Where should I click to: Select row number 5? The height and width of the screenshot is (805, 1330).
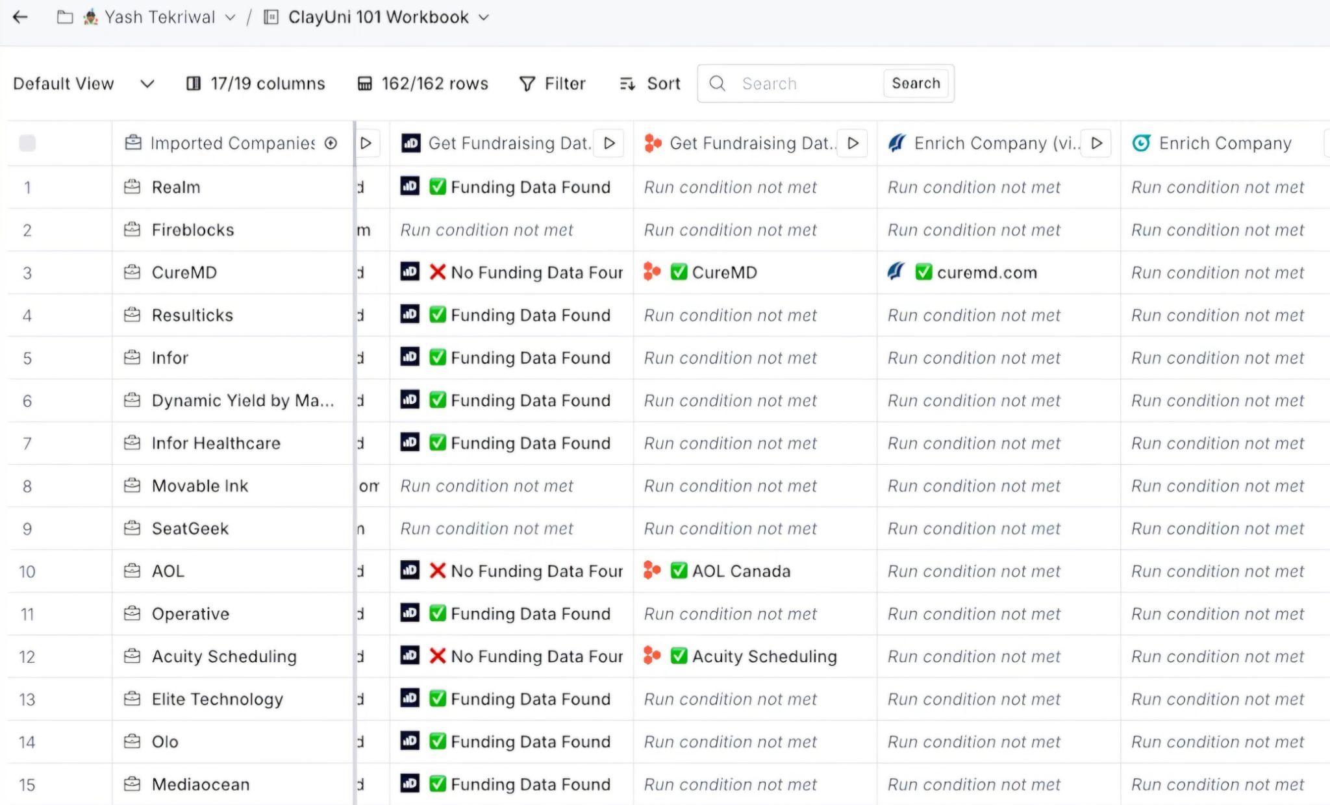[27, 358]
